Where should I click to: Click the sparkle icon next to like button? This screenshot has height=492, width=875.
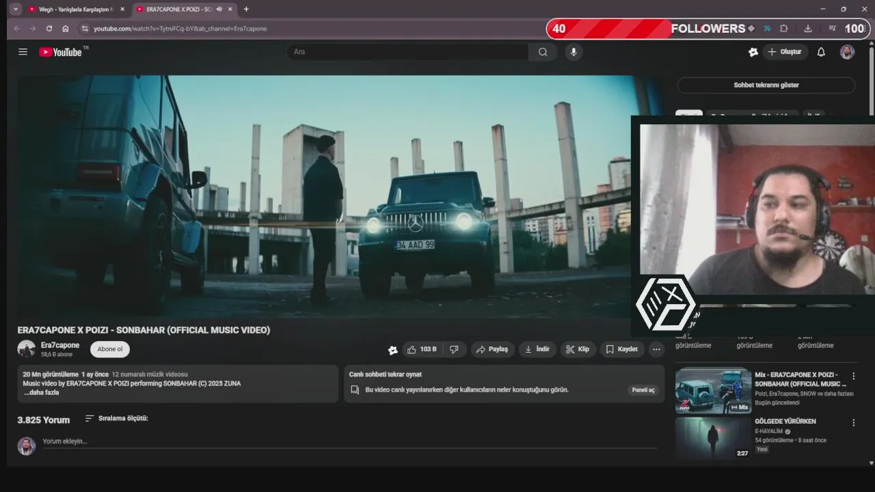click(392, 350)
